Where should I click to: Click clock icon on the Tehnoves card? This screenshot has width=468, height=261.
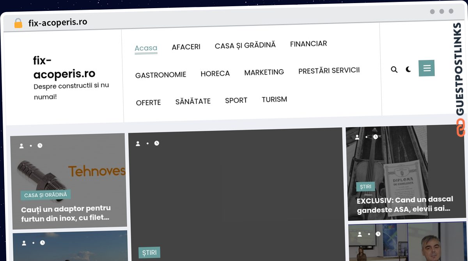(40, 145)
